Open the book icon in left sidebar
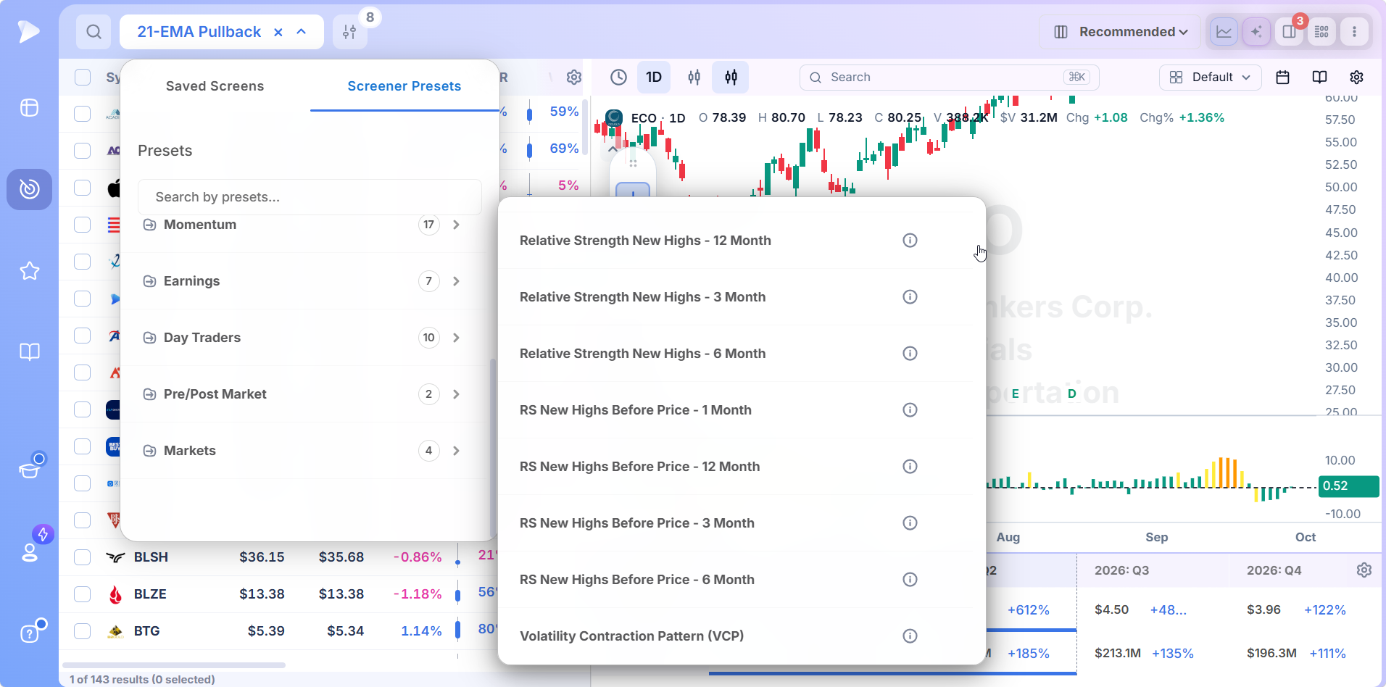This screenshot has width=1386, height=687. [x=30, y=352]
